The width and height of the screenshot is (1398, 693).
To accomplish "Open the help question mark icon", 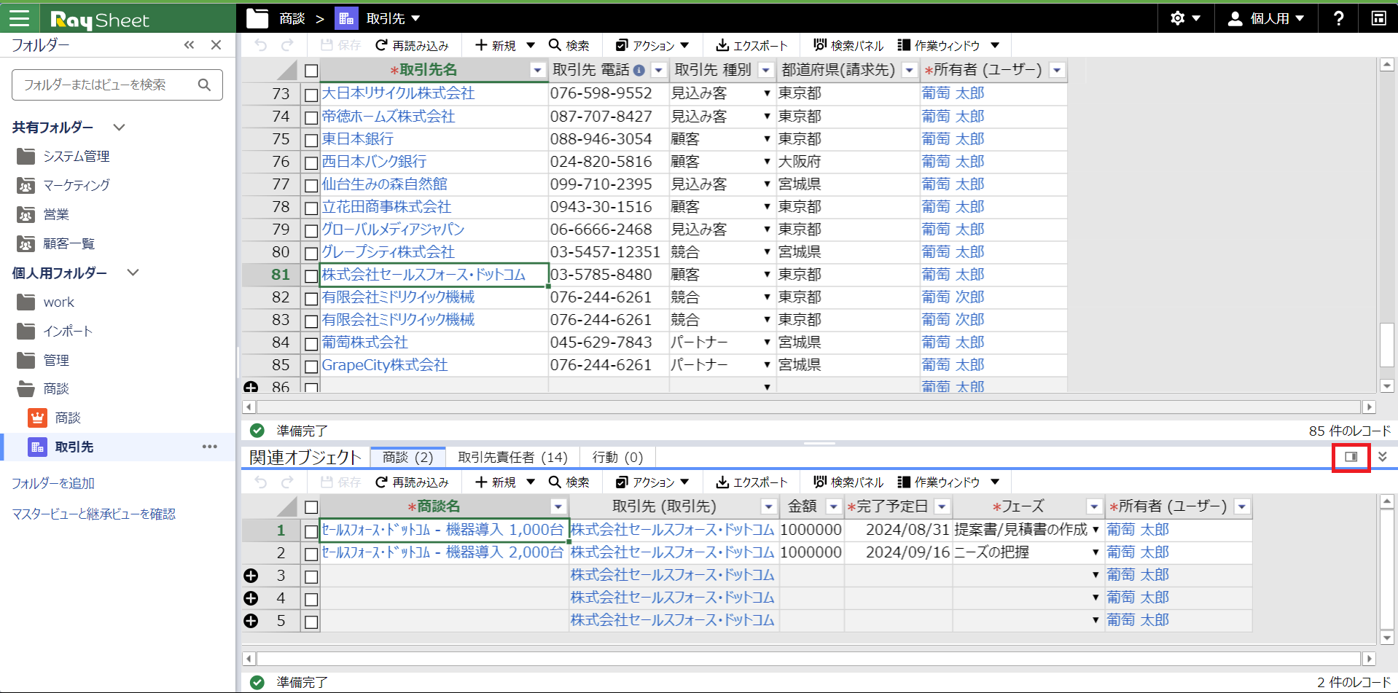I will coord(1338,18).
